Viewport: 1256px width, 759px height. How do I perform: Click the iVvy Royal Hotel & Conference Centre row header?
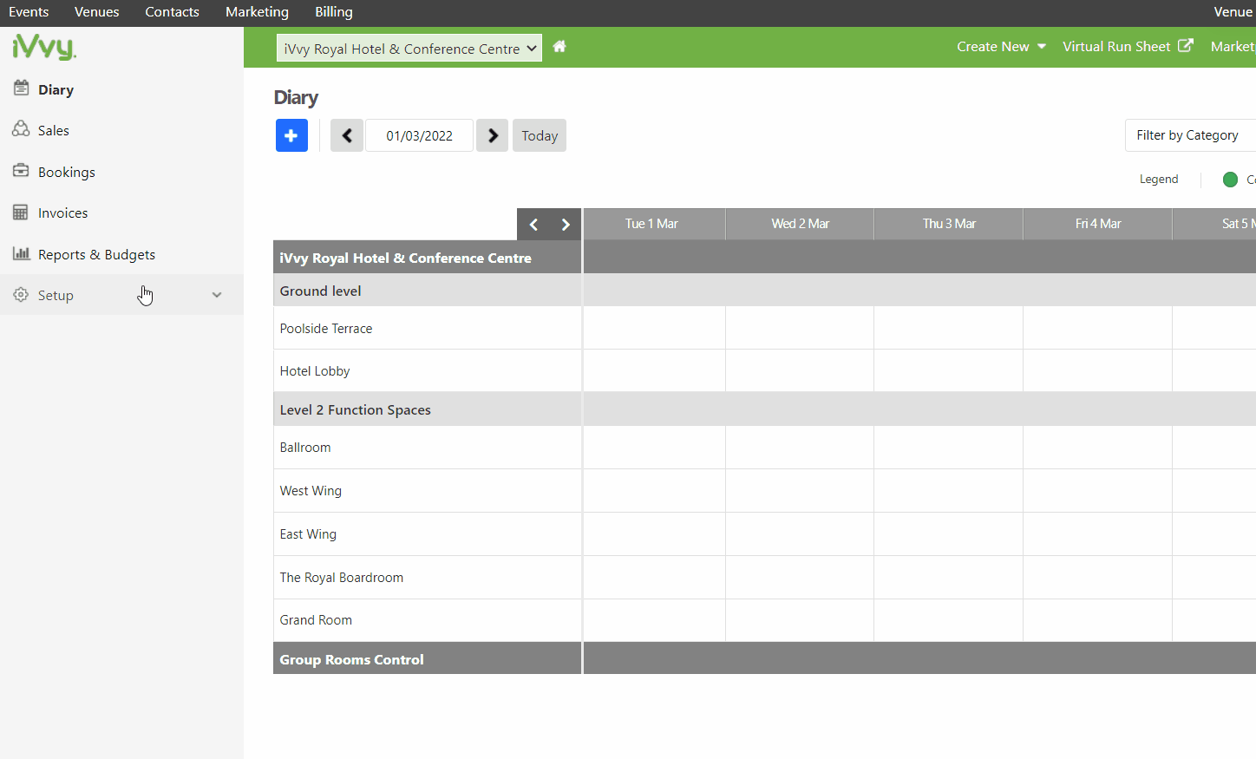point(428,258)
